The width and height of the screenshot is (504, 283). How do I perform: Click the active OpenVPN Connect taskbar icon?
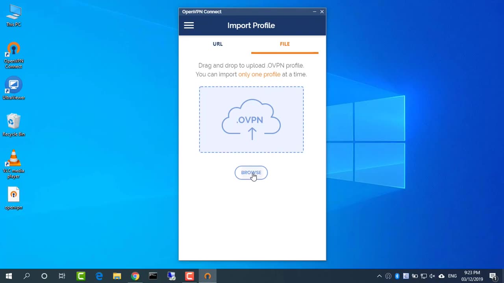[x=208, y=276]
